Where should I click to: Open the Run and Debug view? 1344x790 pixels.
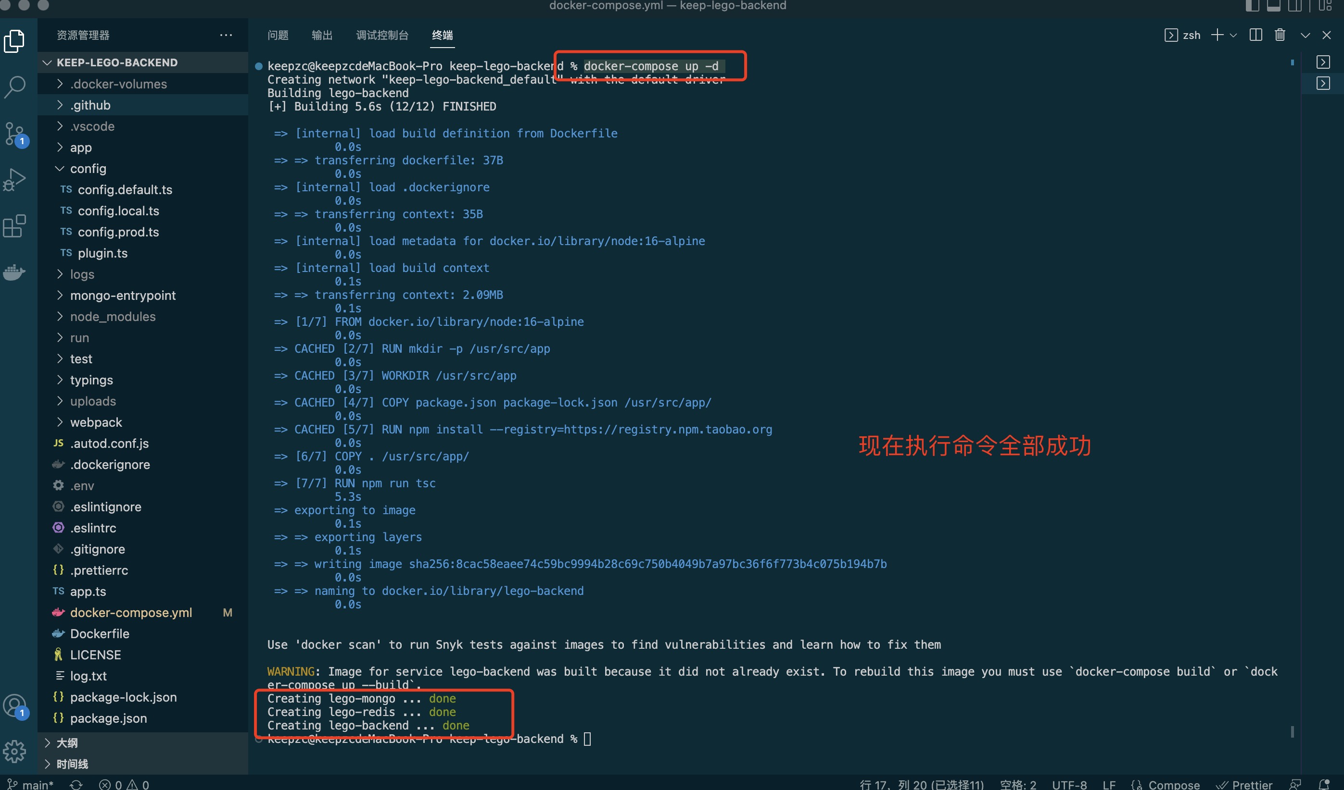(14, 180)
